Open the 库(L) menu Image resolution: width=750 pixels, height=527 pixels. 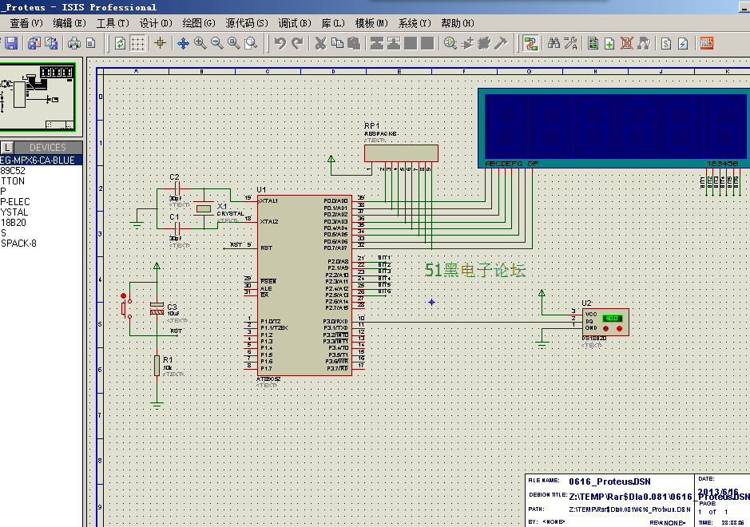point(333,23)
